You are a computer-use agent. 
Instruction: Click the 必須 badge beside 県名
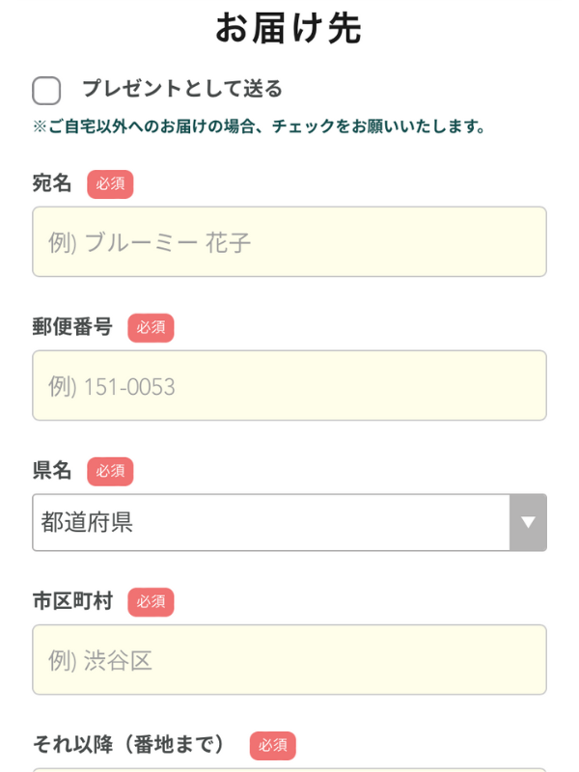coord(110,472)
